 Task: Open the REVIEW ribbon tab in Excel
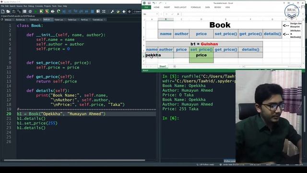coord(217,7)
